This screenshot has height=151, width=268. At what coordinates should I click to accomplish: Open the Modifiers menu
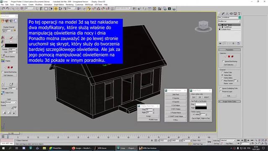(39, 5)
